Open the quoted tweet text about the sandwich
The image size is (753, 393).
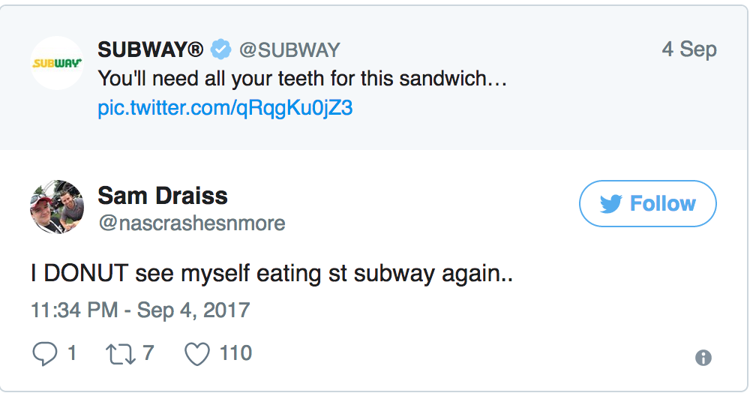coord(302,79)
